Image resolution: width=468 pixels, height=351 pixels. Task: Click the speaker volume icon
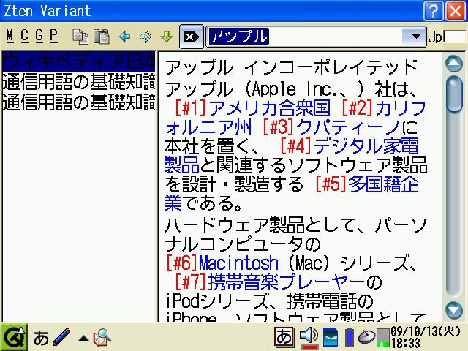tap(309, 337)
